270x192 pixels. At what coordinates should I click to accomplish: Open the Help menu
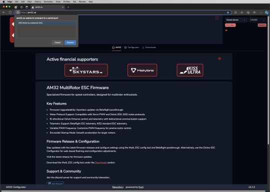pos(90,1)
